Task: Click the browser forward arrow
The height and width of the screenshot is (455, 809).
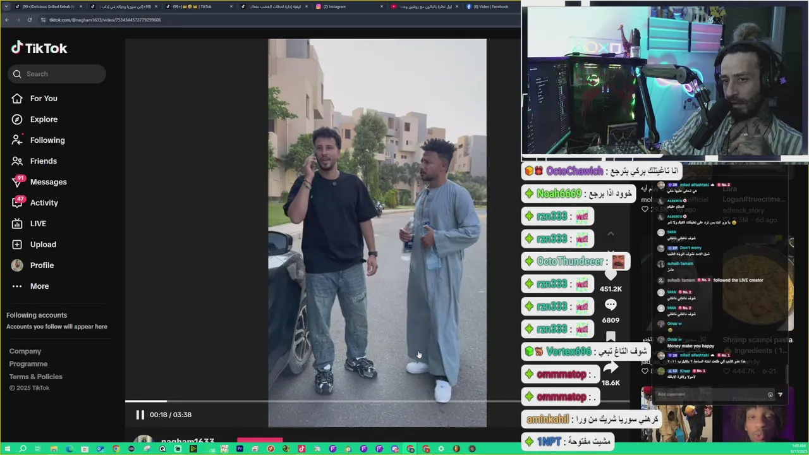Action: (18, 20)
